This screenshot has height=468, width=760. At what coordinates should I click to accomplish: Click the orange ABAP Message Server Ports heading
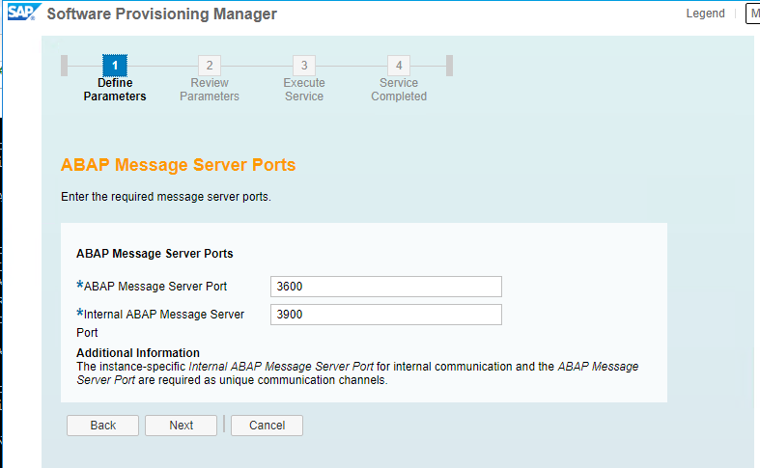pos(178,165)
